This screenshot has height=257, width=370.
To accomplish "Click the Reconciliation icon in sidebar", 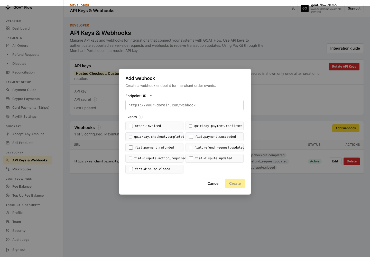I will 8,72.
